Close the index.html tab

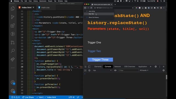point(34,7)
